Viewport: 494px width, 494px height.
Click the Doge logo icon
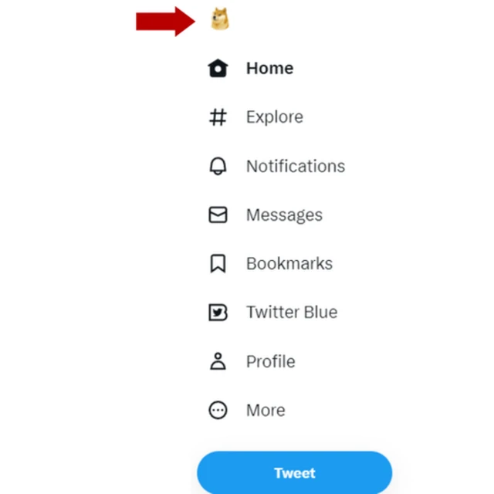pyautogui.click(x=220, y=20)
